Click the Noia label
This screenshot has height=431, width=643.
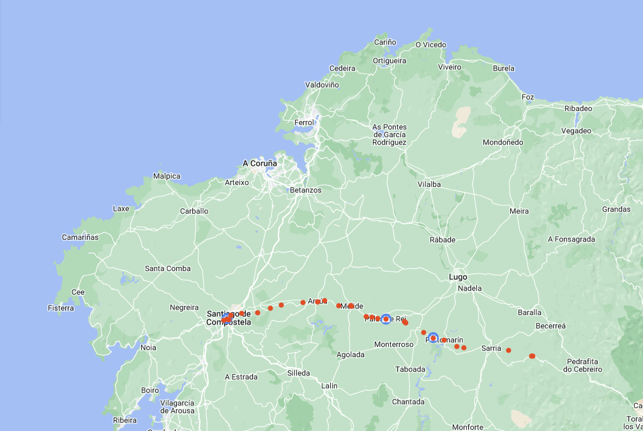pyautogui.click(x=148, y=348)
